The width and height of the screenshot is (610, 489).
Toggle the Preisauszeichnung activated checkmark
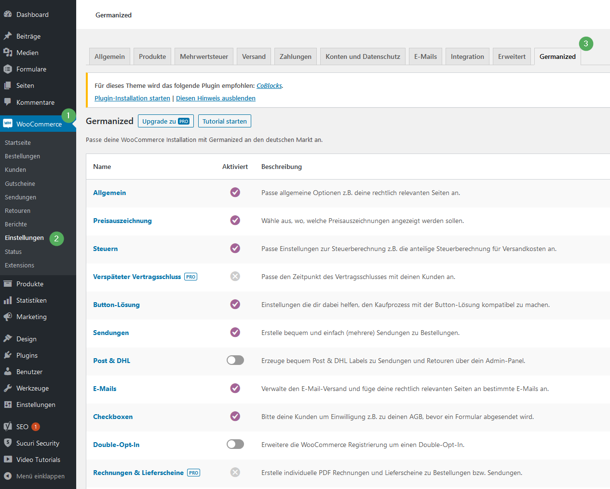[235, 221]
